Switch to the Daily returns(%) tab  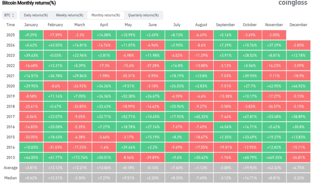click(x=37, y=15)
